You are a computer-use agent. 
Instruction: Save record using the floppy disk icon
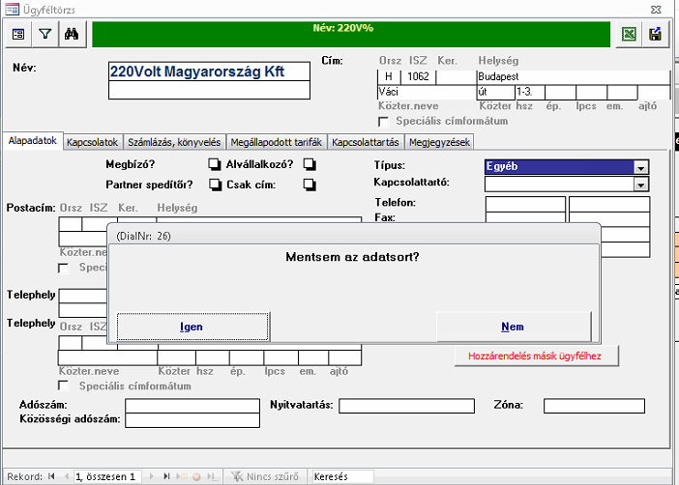(x=655, y=34)
